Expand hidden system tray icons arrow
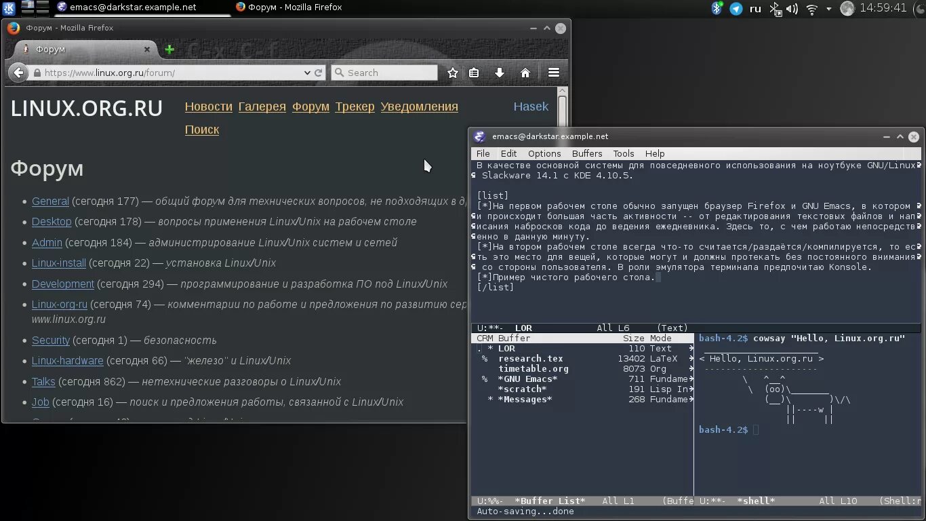 coord(829,9)
